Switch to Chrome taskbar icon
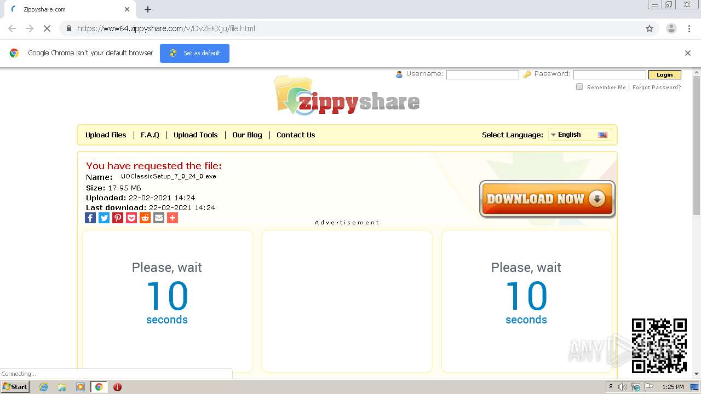This screenshot has width=701, height=394. pyautogui.click(x=99, y=387)
